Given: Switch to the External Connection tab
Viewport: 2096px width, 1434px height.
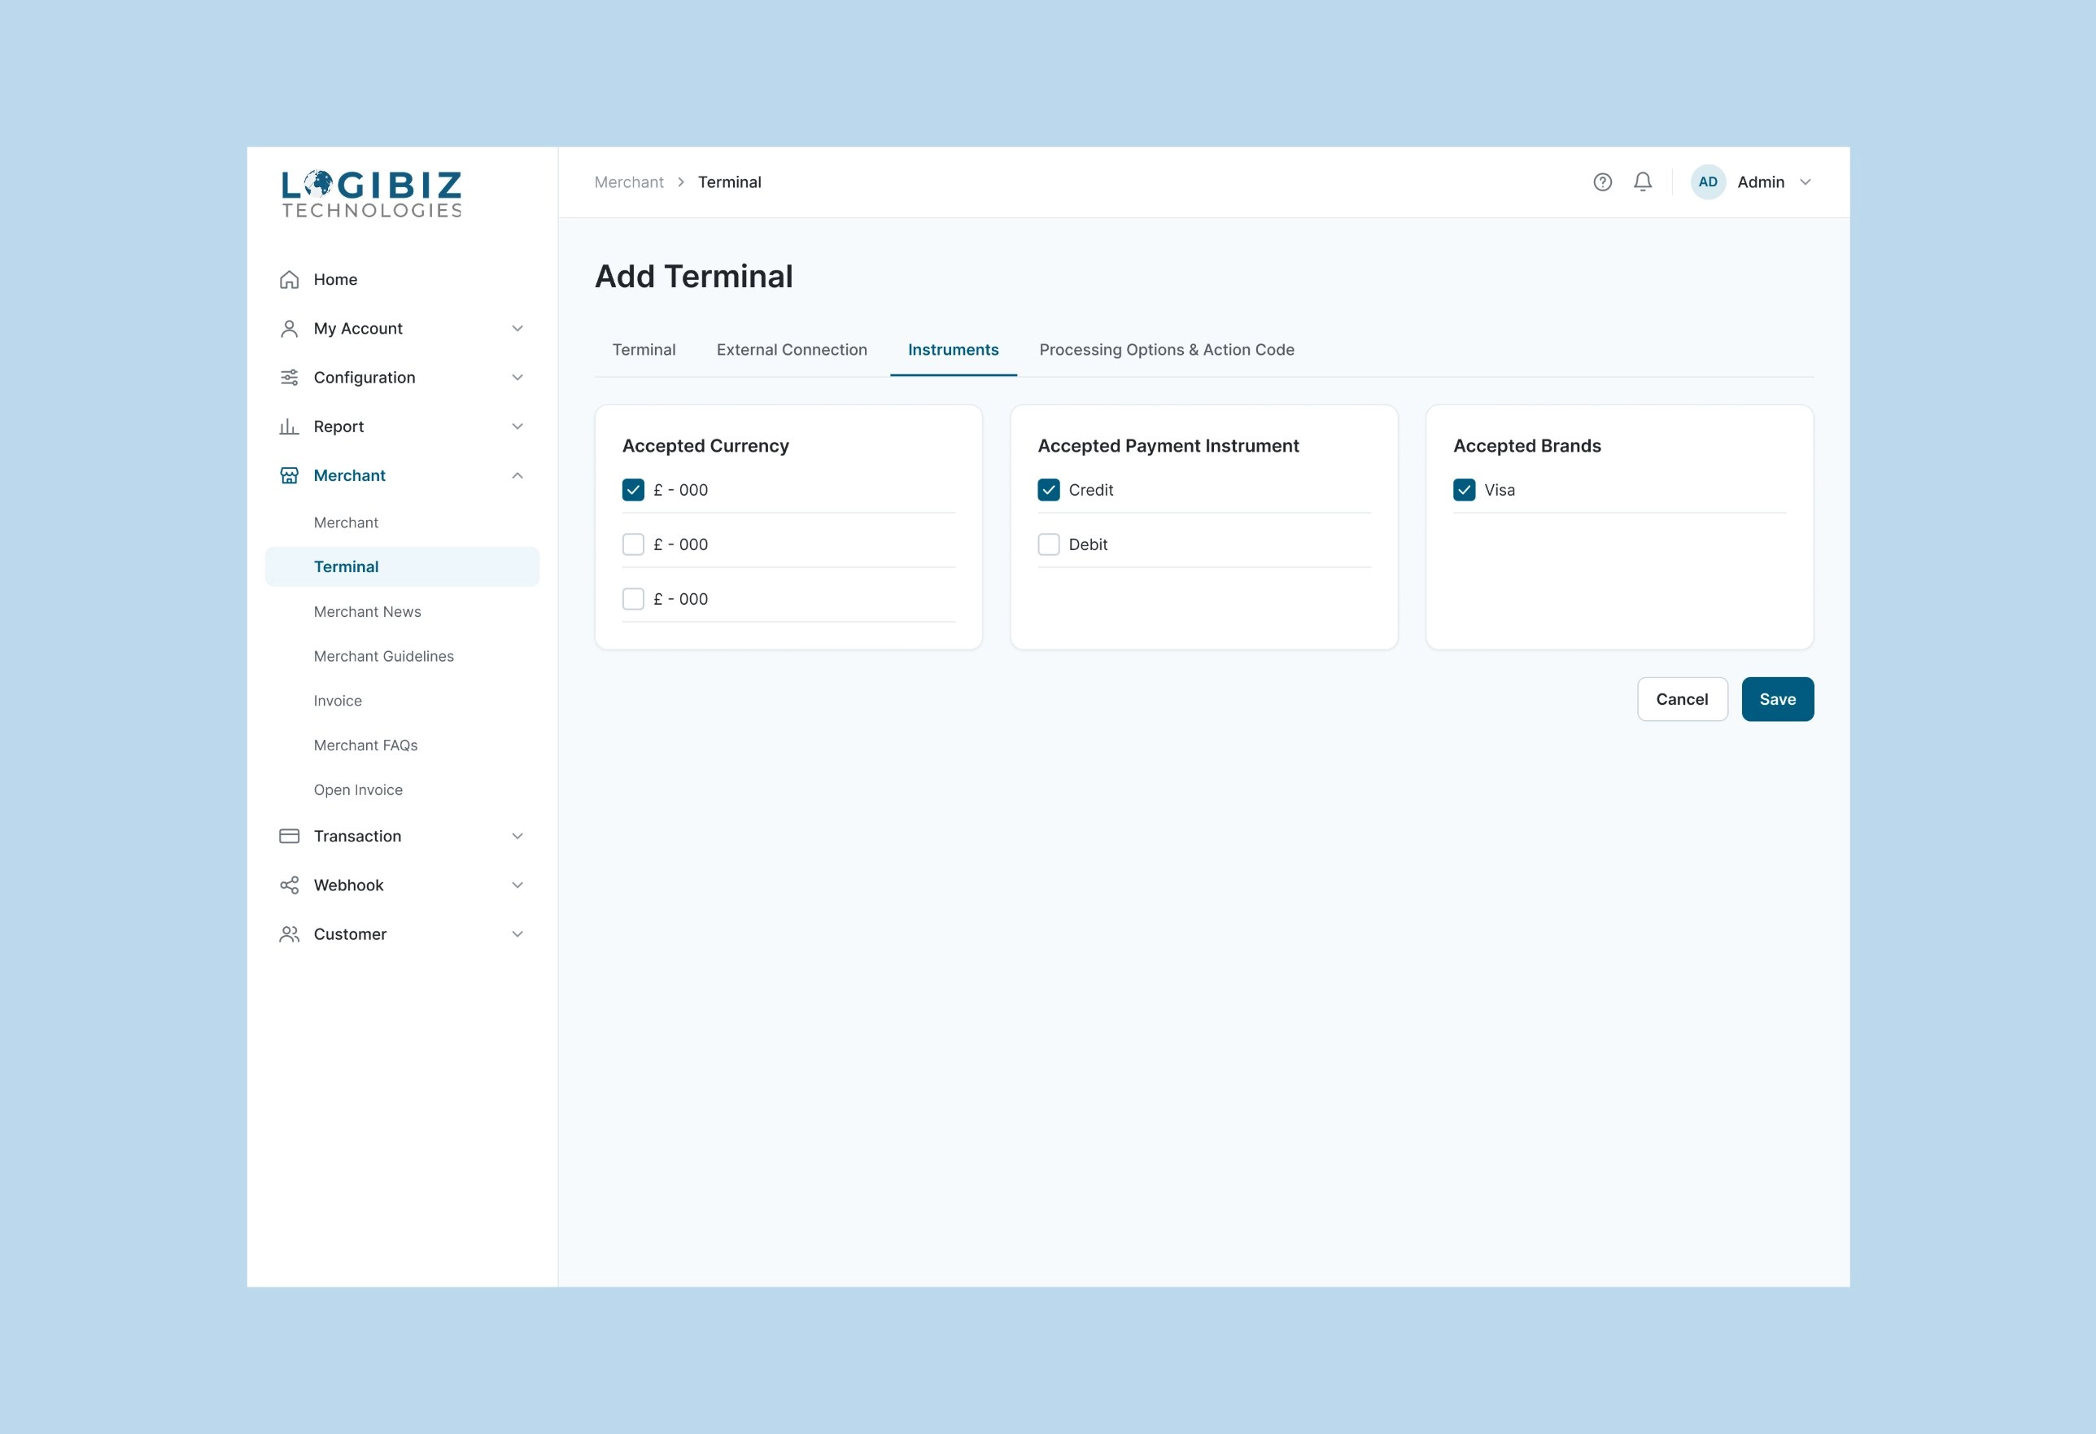Looking at the screenshot, I should click(792, 350).
